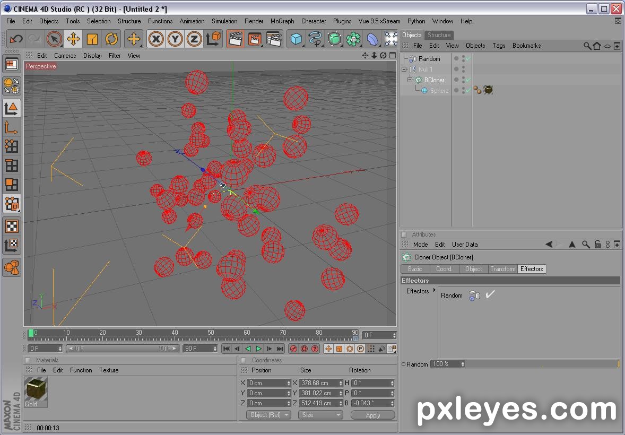Open the View layout icon at top-left
This screenshot has height=435, width=625.
point(12,64)
